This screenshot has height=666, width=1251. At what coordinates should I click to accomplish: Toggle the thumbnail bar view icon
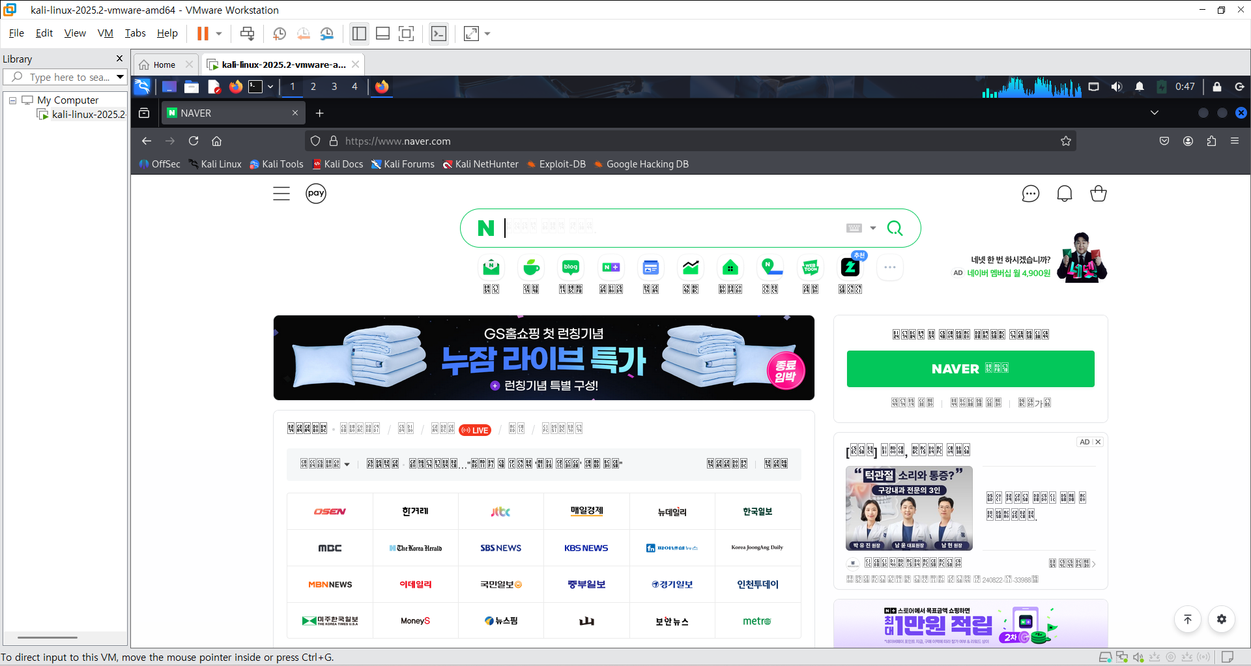click(383, 33)
